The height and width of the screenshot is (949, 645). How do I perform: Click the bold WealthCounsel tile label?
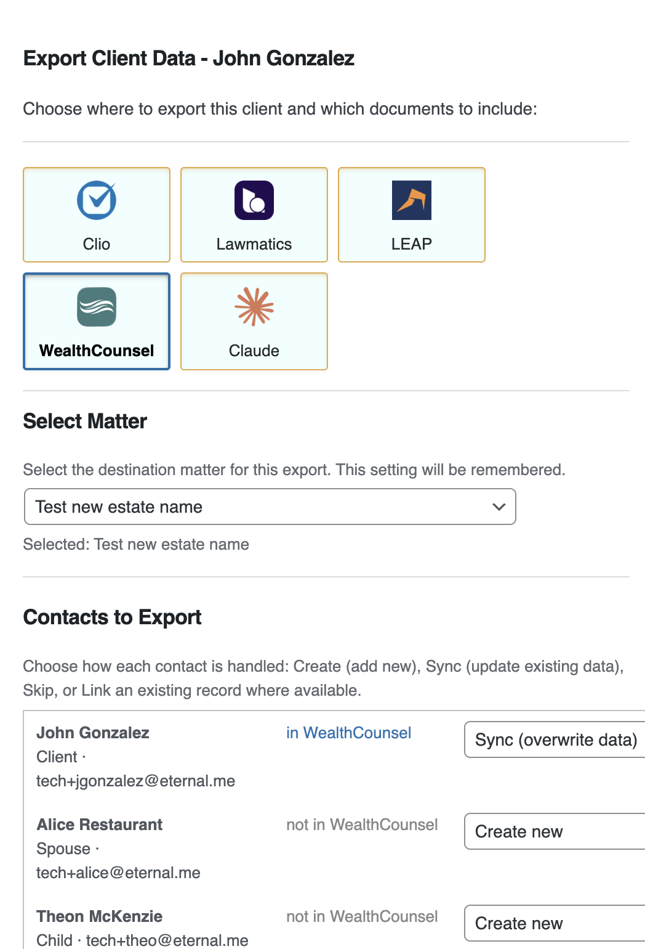97,351
